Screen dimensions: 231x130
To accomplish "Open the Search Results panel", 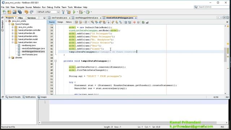I will click(x=13, y=97).
